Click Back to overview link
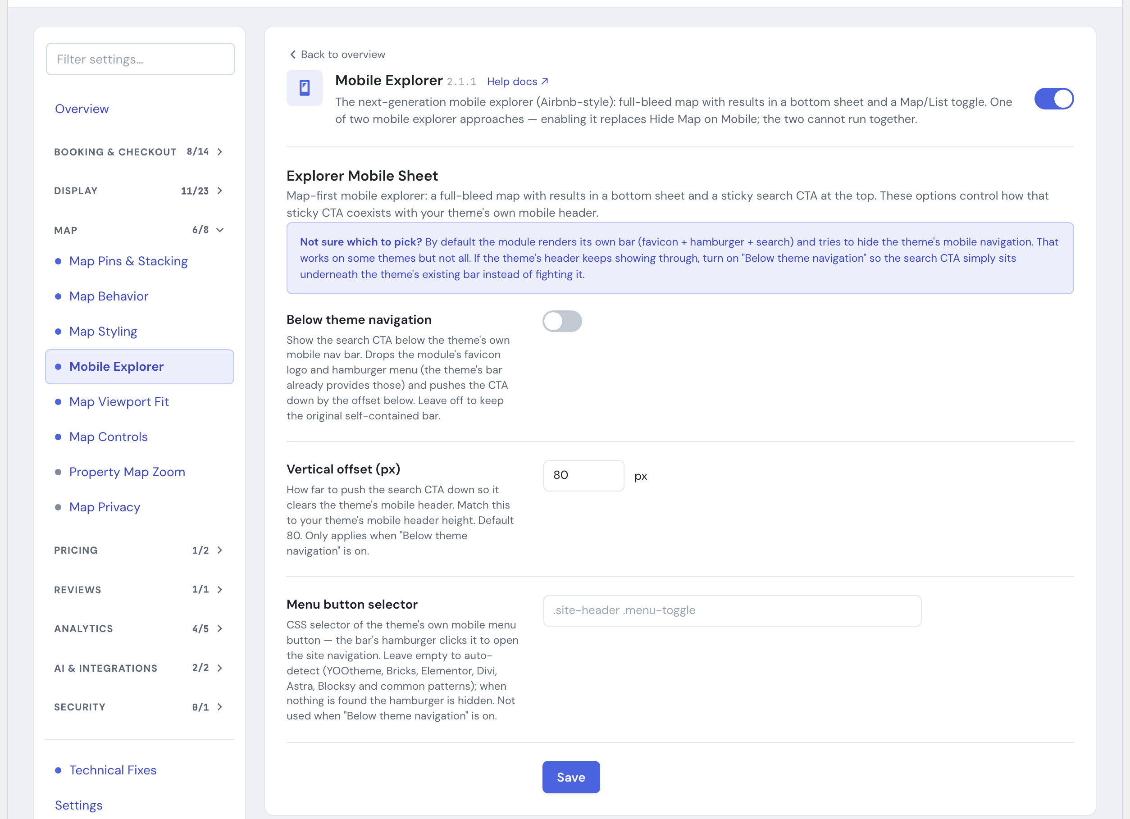Image resolution: width=1130 pixels, height=819 pixels. [x=337, y=55]
